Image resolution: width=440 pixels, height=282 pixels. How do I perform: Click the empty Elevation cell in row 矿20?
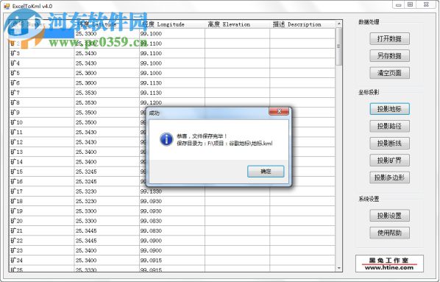237,221
